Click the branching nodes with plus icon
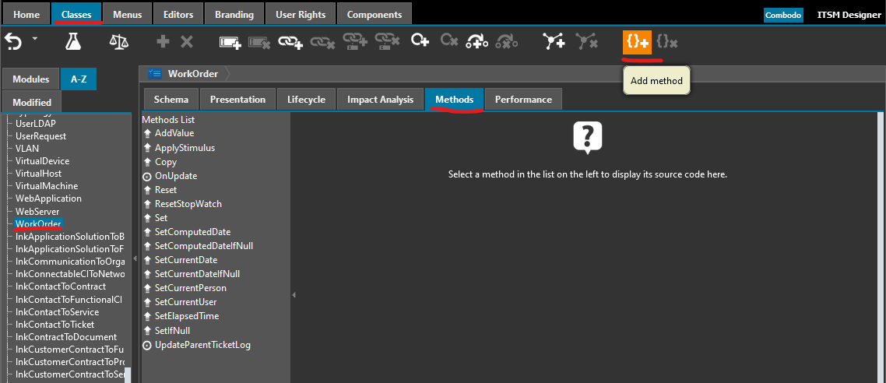The width and height of the screenshot is (886, 383). (554, 42)
